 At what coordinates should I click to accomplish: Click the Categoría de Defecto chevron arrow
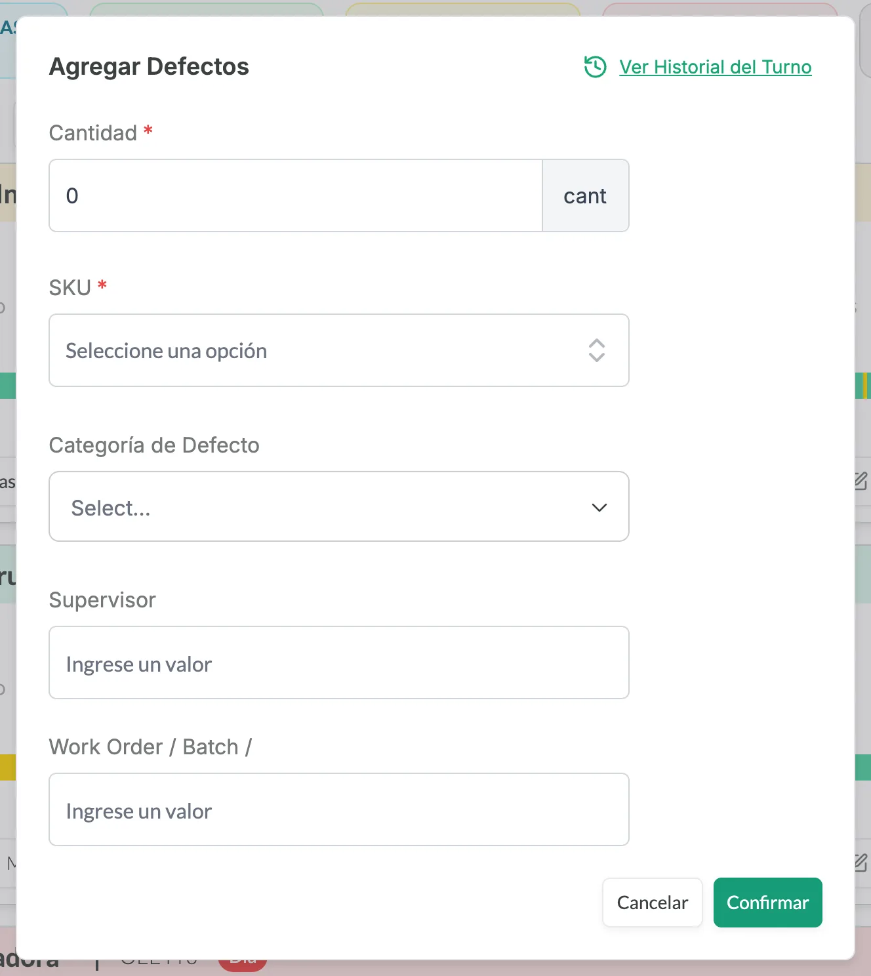pos(599,508)
